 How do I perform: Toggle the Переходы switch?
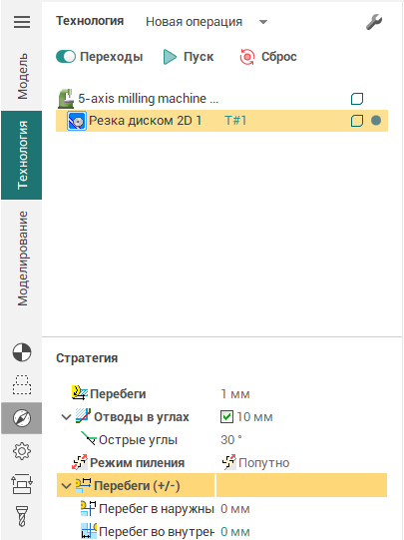66,57
